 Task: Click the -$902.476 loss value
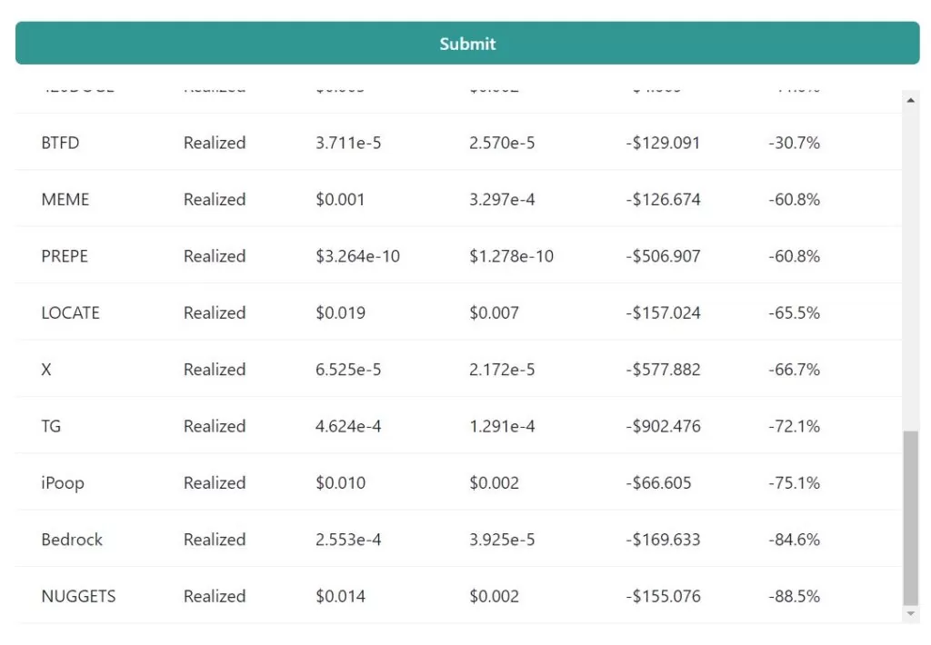pyautogui.click(x=663, y=426)
